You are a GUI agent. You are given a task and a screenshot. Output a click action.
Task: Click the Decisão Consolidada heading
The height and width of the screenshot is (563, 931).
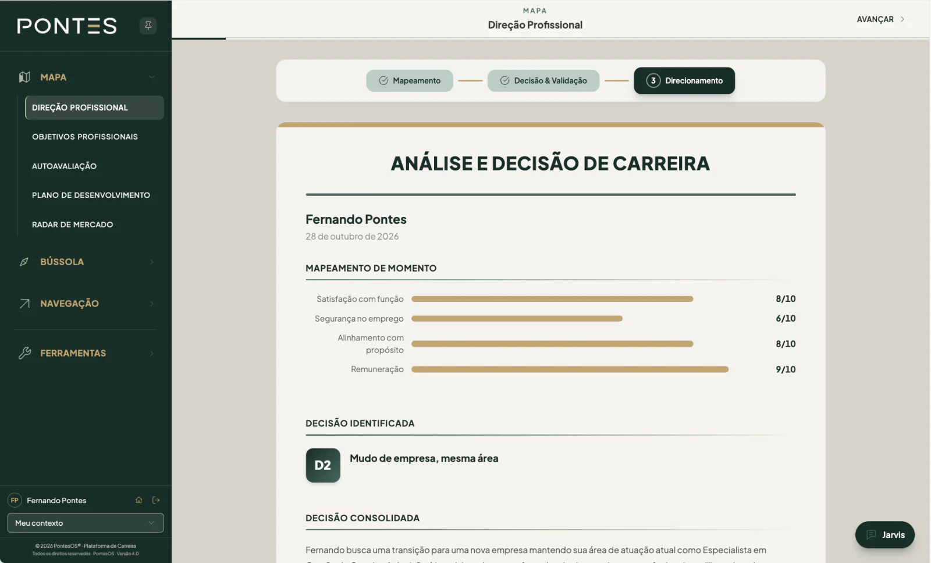tap(363, 518)
